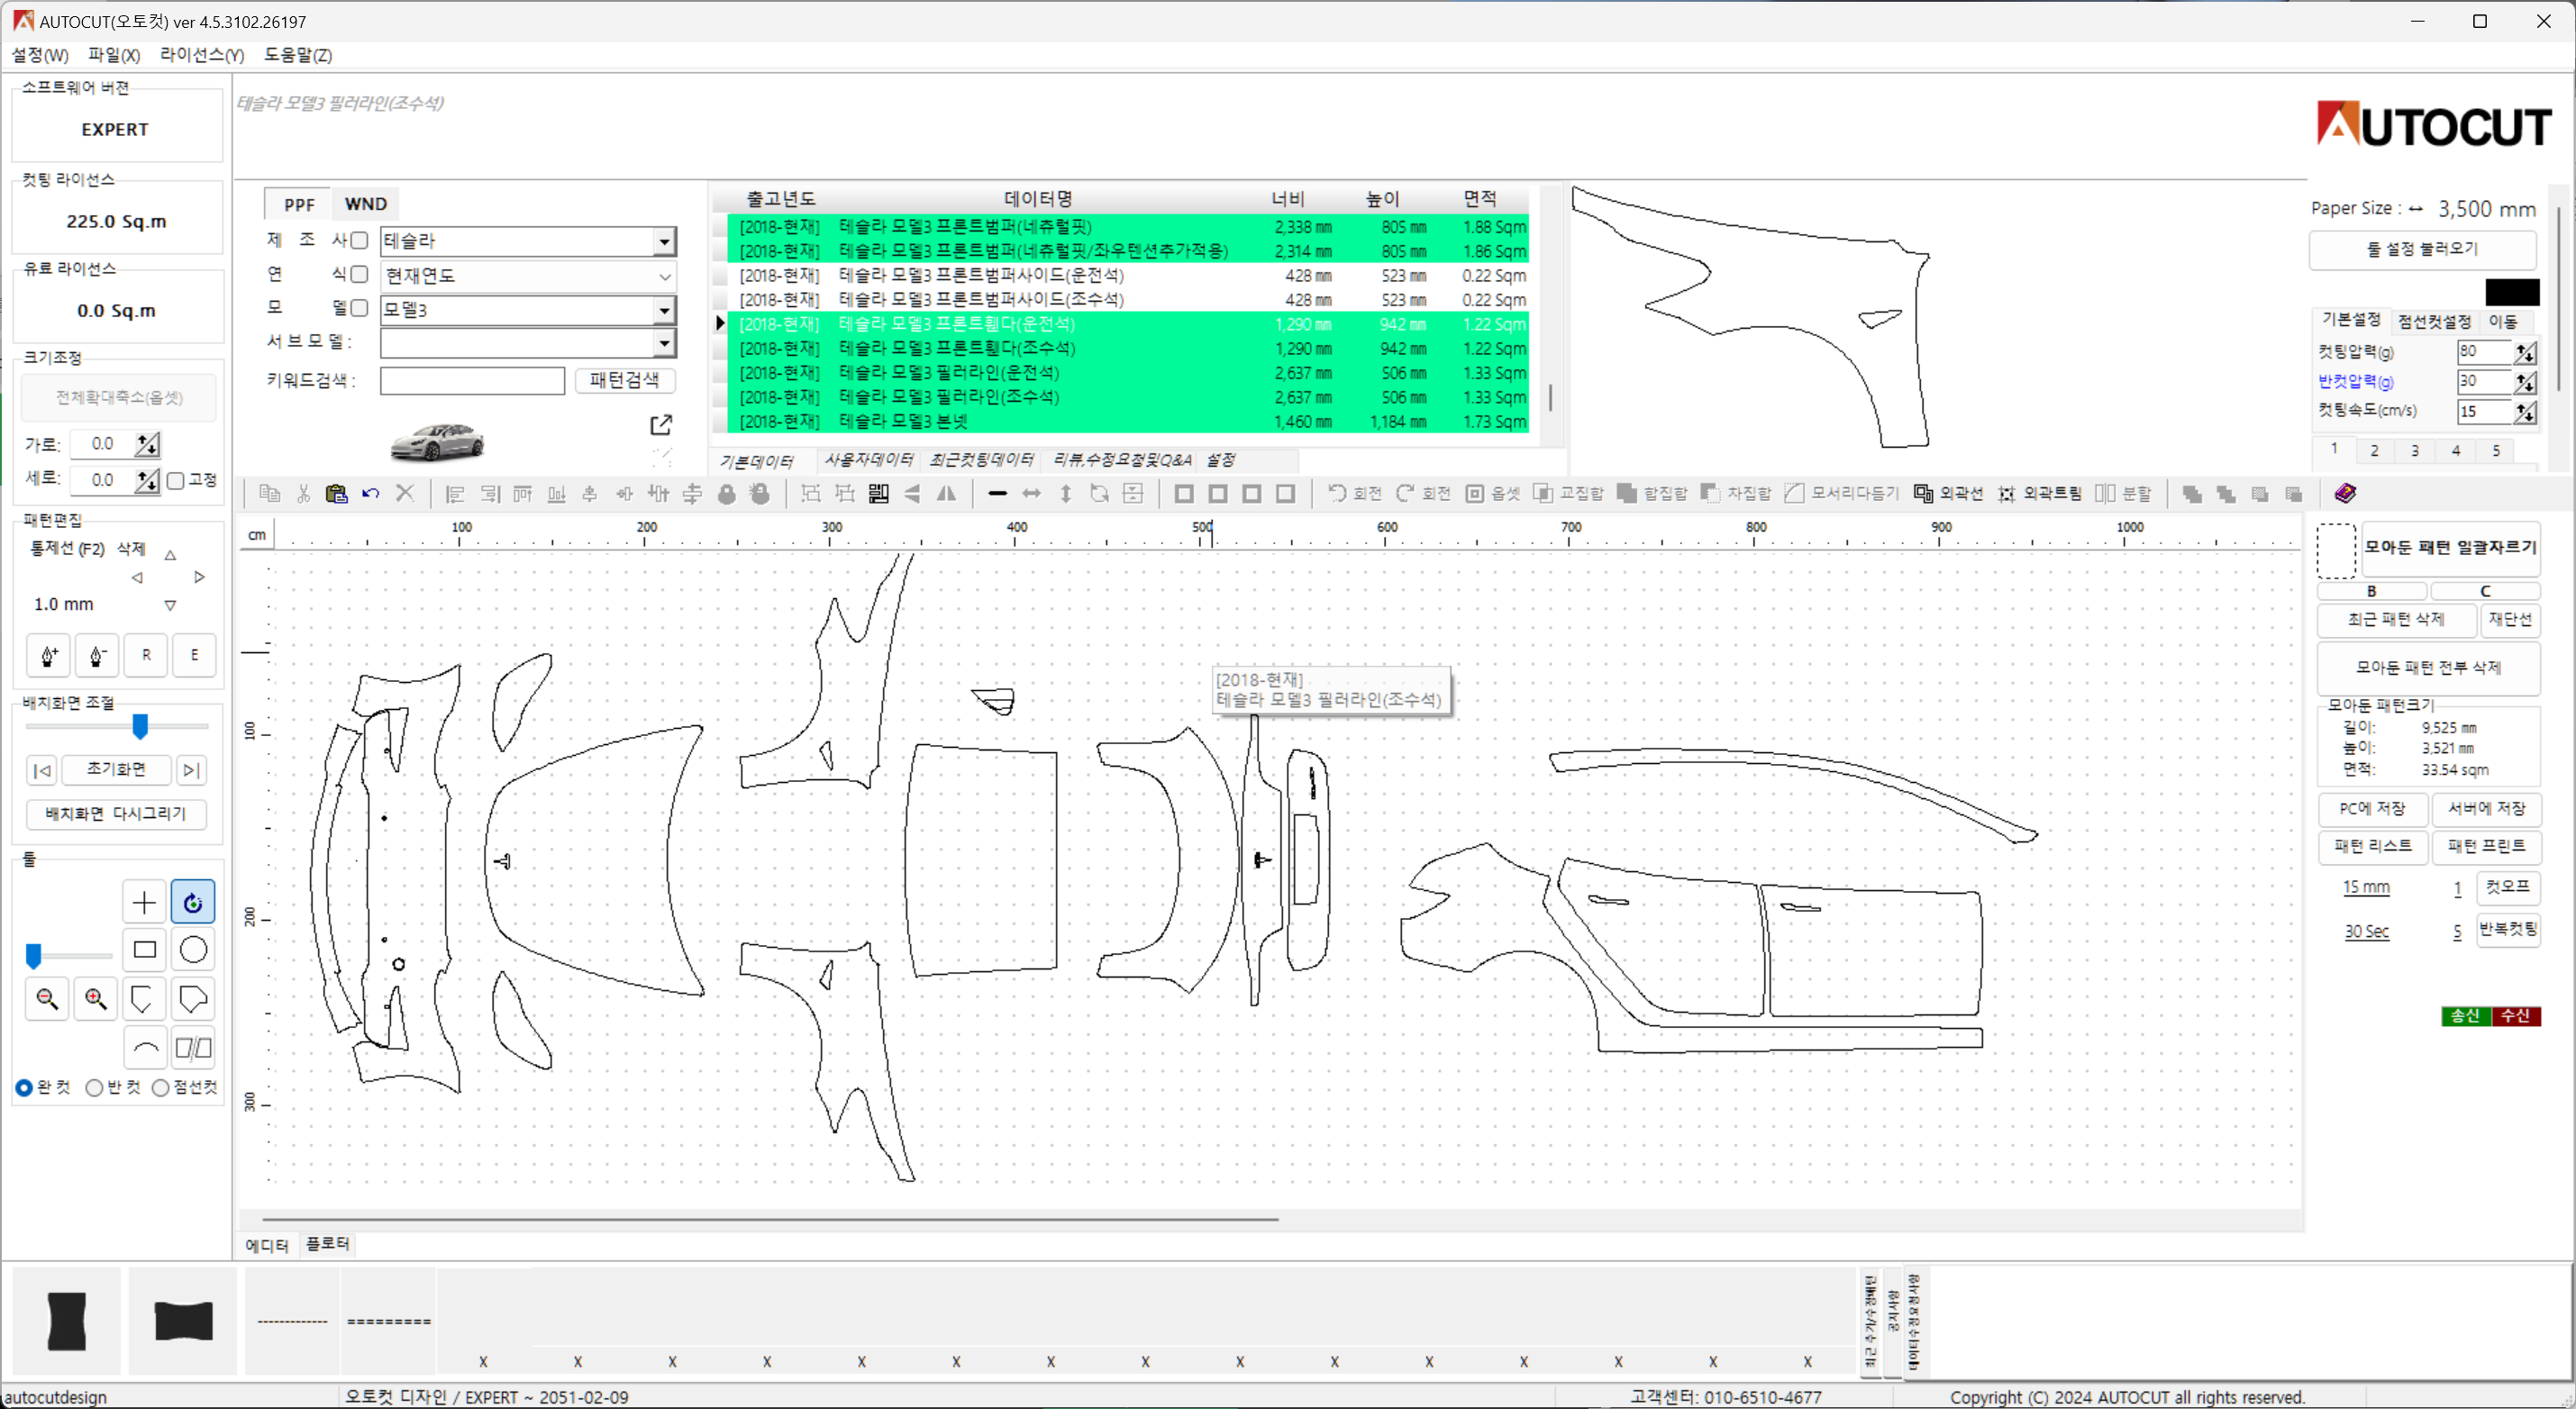
Task: Select the rectangle shape tool
Action: (x=144, y=950)
